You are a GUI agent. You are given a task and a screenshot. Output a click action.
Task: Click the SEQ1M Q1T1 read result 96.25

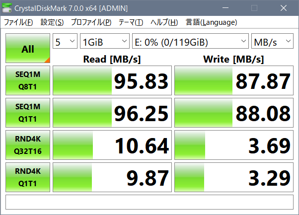(112, 113)
